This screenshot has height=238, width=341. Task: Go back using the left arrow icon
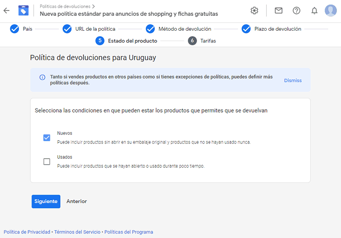tap(6, 10)
